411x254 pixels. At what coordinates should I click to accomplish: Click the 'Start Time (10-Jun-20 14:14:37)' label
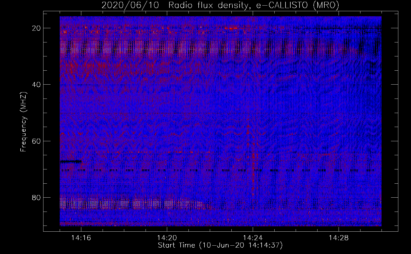pos(220,245)
